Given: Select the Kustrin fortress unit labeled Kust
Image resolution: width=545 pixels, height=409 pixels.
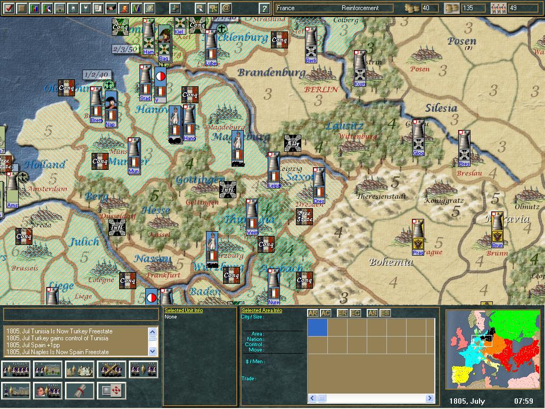Looking at the screenshot, I should tap(360, 69).
